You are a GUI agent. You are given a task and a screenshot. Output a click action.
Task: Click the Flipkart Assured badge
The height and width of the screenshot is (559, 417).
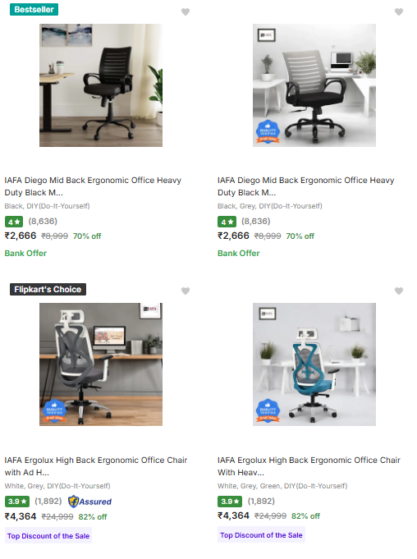89,502
